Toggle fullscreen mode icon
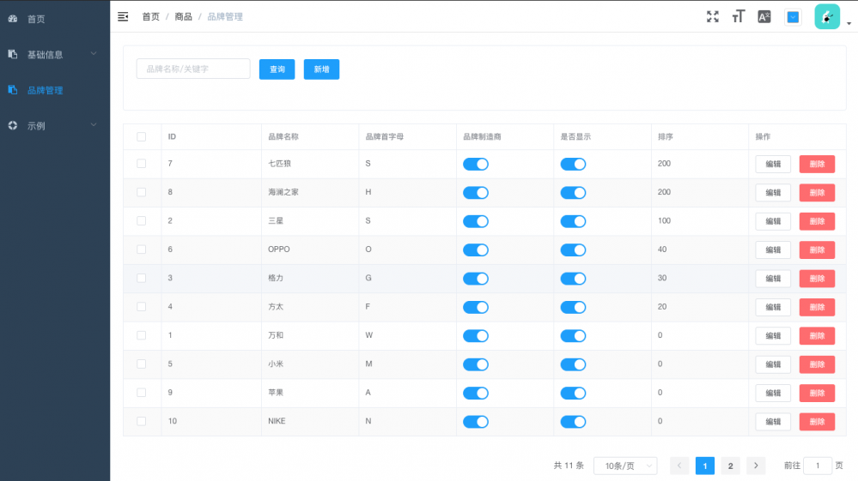 click(x=713, y=17)
